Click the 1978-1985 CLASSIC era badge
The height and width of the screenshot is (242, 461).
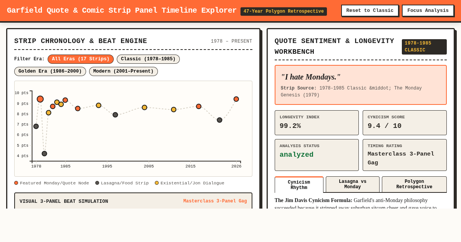click(424, 47)
